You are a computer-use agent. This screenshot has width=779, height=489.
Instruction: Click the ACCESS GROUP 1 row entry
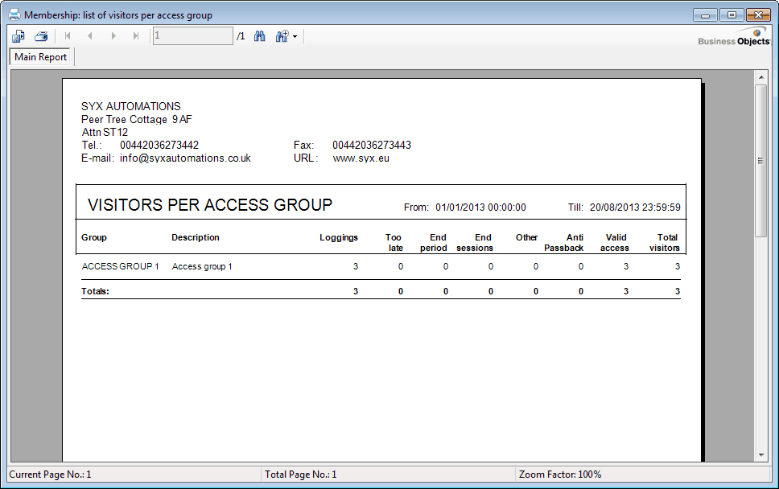coord(121,266)
